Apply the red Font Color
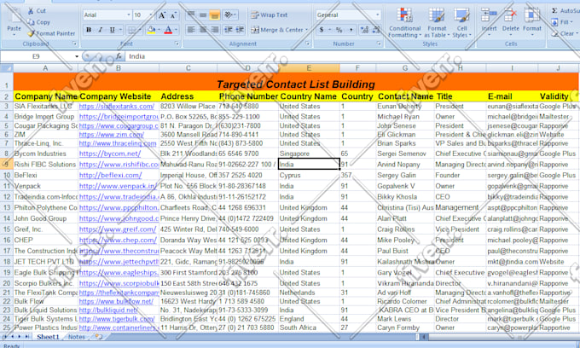The width and height of the screenshot is (580, 348). [168, 30]
